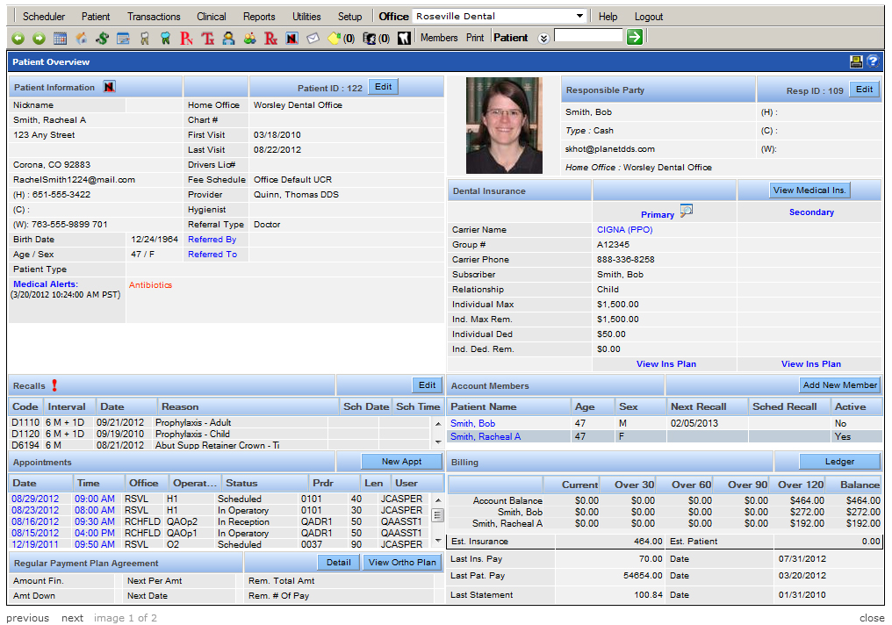Open Smith, Racheal A in Account Members
Image resolution: width=892 pixels, height=625 pixels.
click(486, 437)
